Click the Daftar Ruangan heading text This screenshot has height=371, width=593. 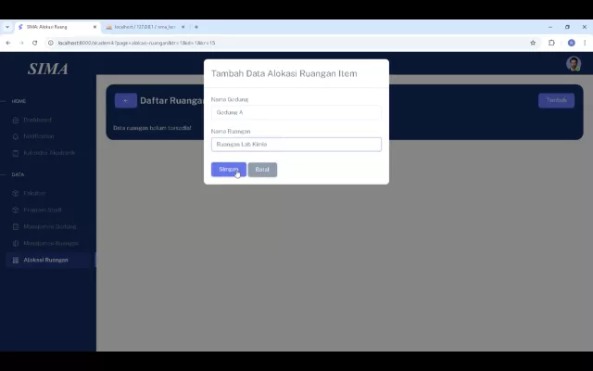(x=172, y=100)
